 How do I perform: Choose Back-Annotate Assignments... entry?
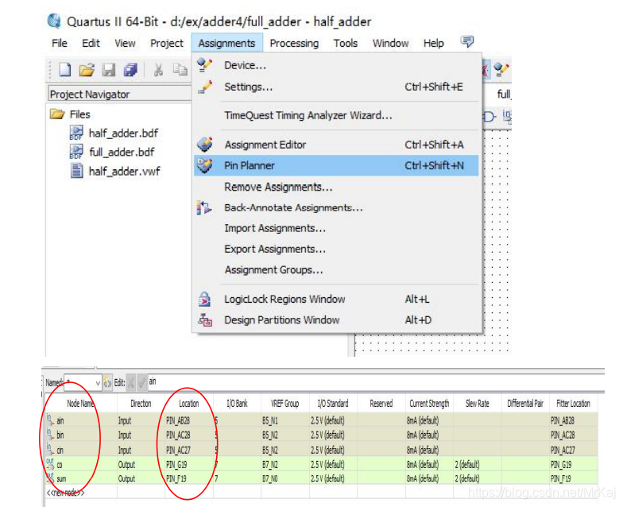point(336,207)
